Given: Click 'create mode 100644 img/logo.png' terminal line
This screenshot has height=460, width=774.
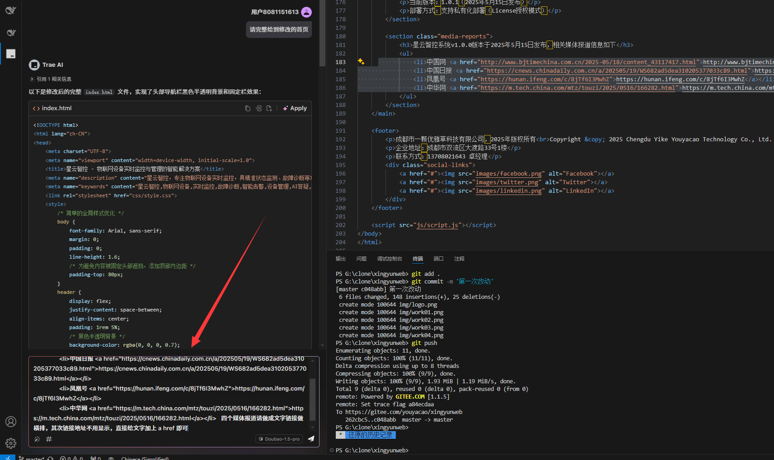Looking at the screenshot, I should click(388, 305).
